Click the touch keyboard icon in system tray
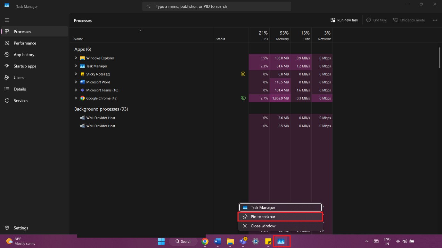 376,241
